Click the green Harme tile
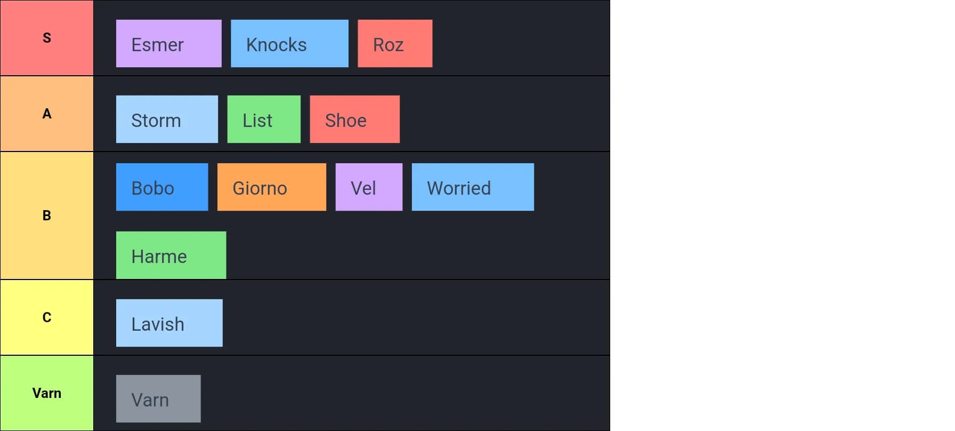 [171, 255]
